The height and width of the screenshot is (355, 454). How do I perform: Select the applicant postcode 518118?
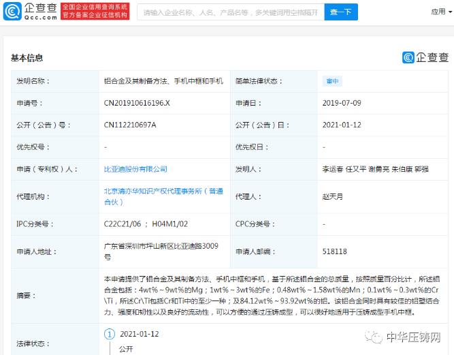click(x=334, y=251)
